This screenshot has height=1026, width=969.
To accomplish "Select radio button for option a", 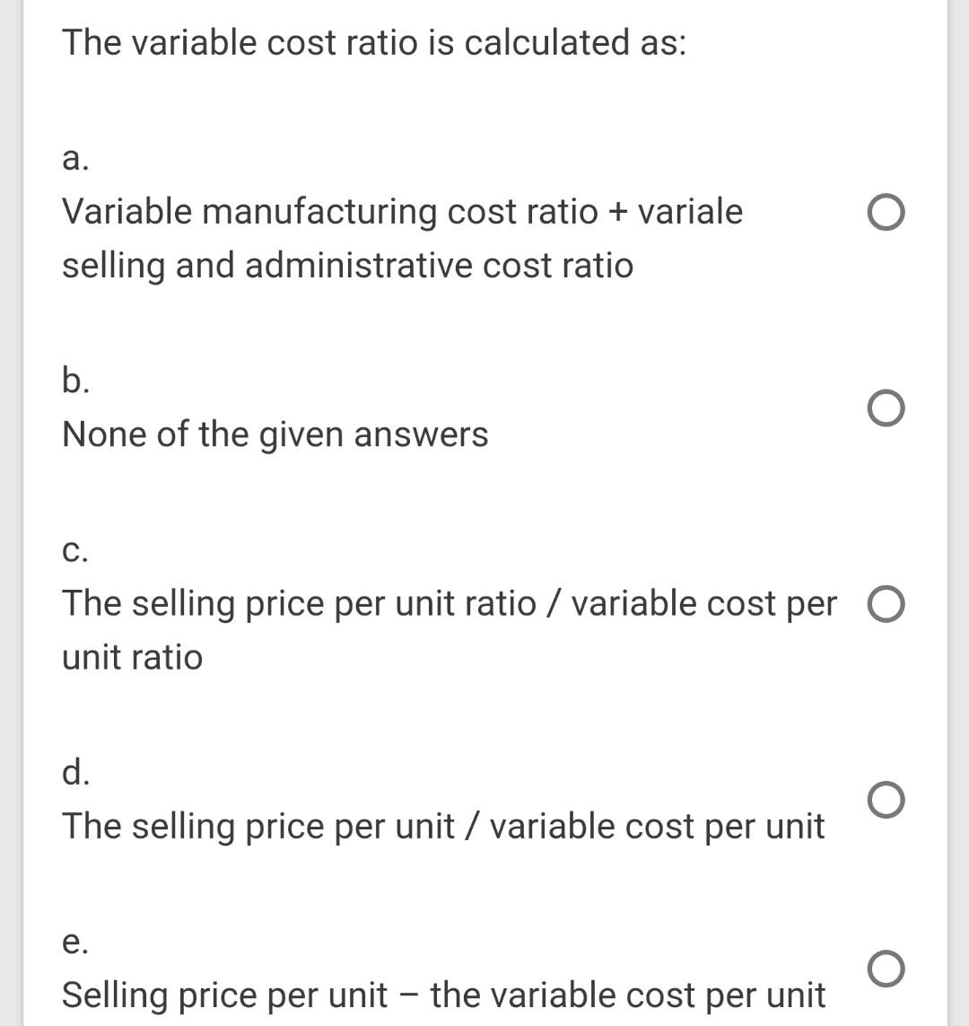I will tap(886, 213).
